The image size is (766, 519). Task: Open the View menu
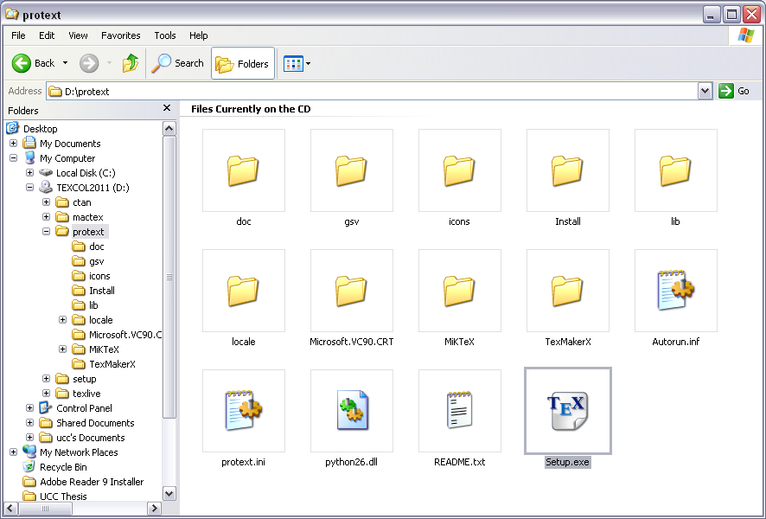tap(78, 35)
